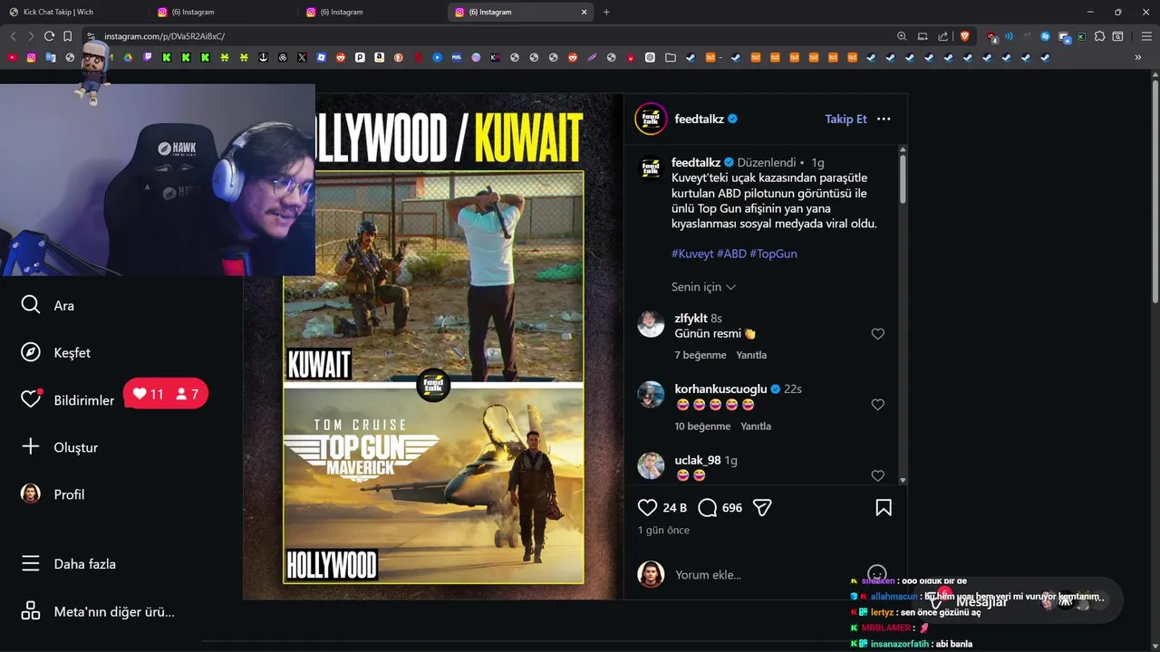Open X bookmark in bookmarks bar
Screen dimensions: 1160x652
(x=302, y=57)
